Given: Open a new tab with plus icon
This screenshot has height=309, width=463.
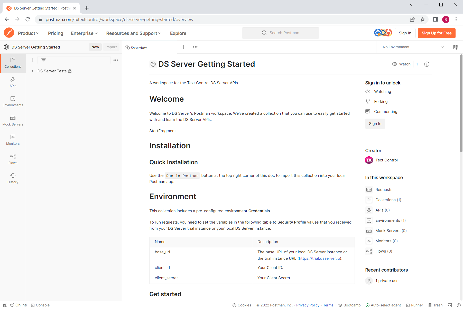Looking at the screenshot, I should [184, 47].
